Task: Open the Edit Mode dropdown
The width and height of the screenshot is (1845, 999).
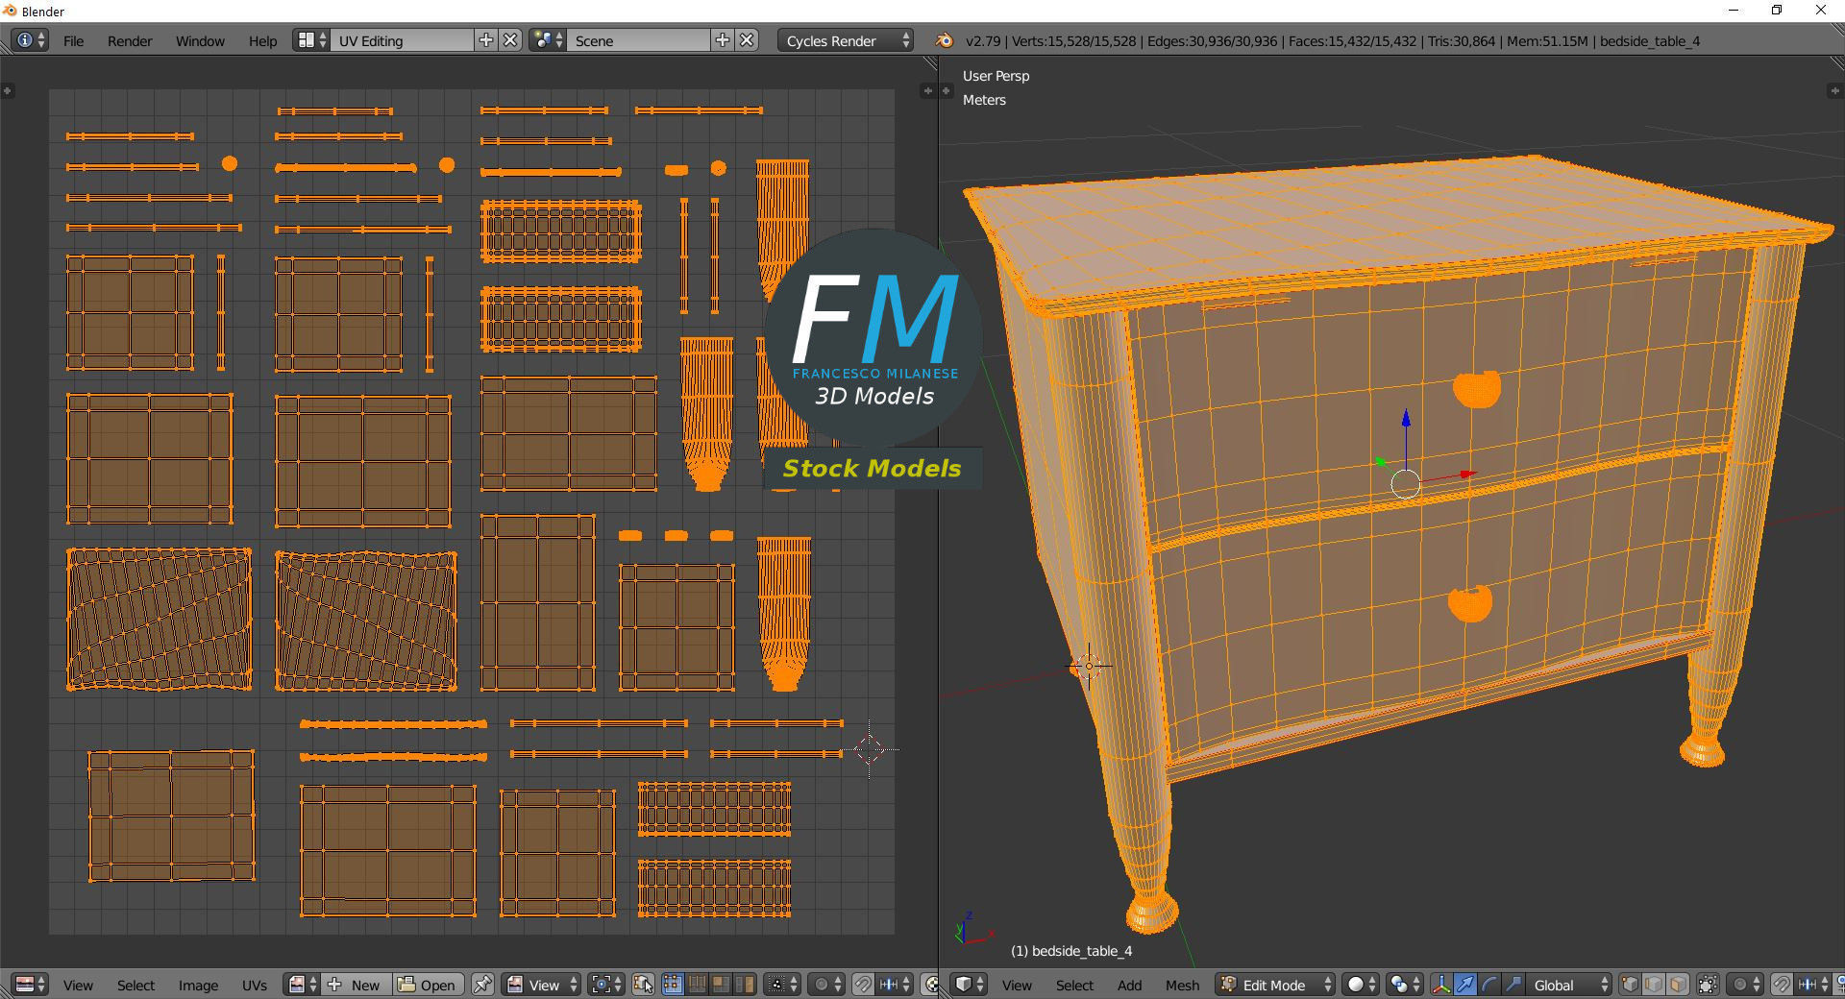Action: [x=1275, y=985]
